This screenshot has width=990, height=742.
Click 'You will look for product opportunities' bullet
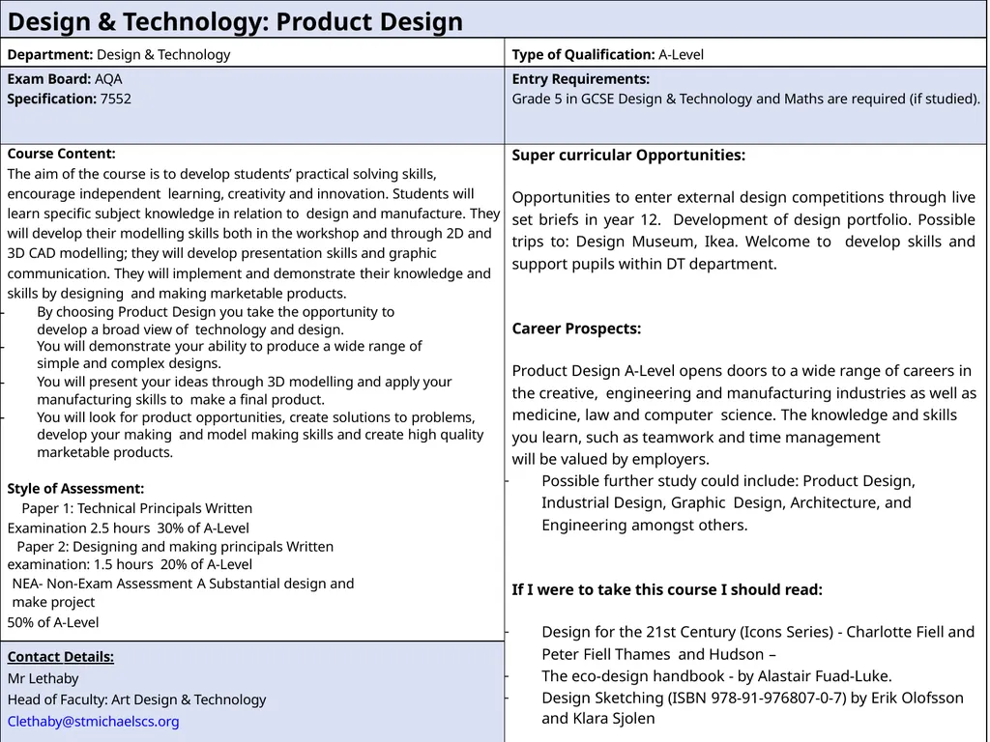click(260, 435)
